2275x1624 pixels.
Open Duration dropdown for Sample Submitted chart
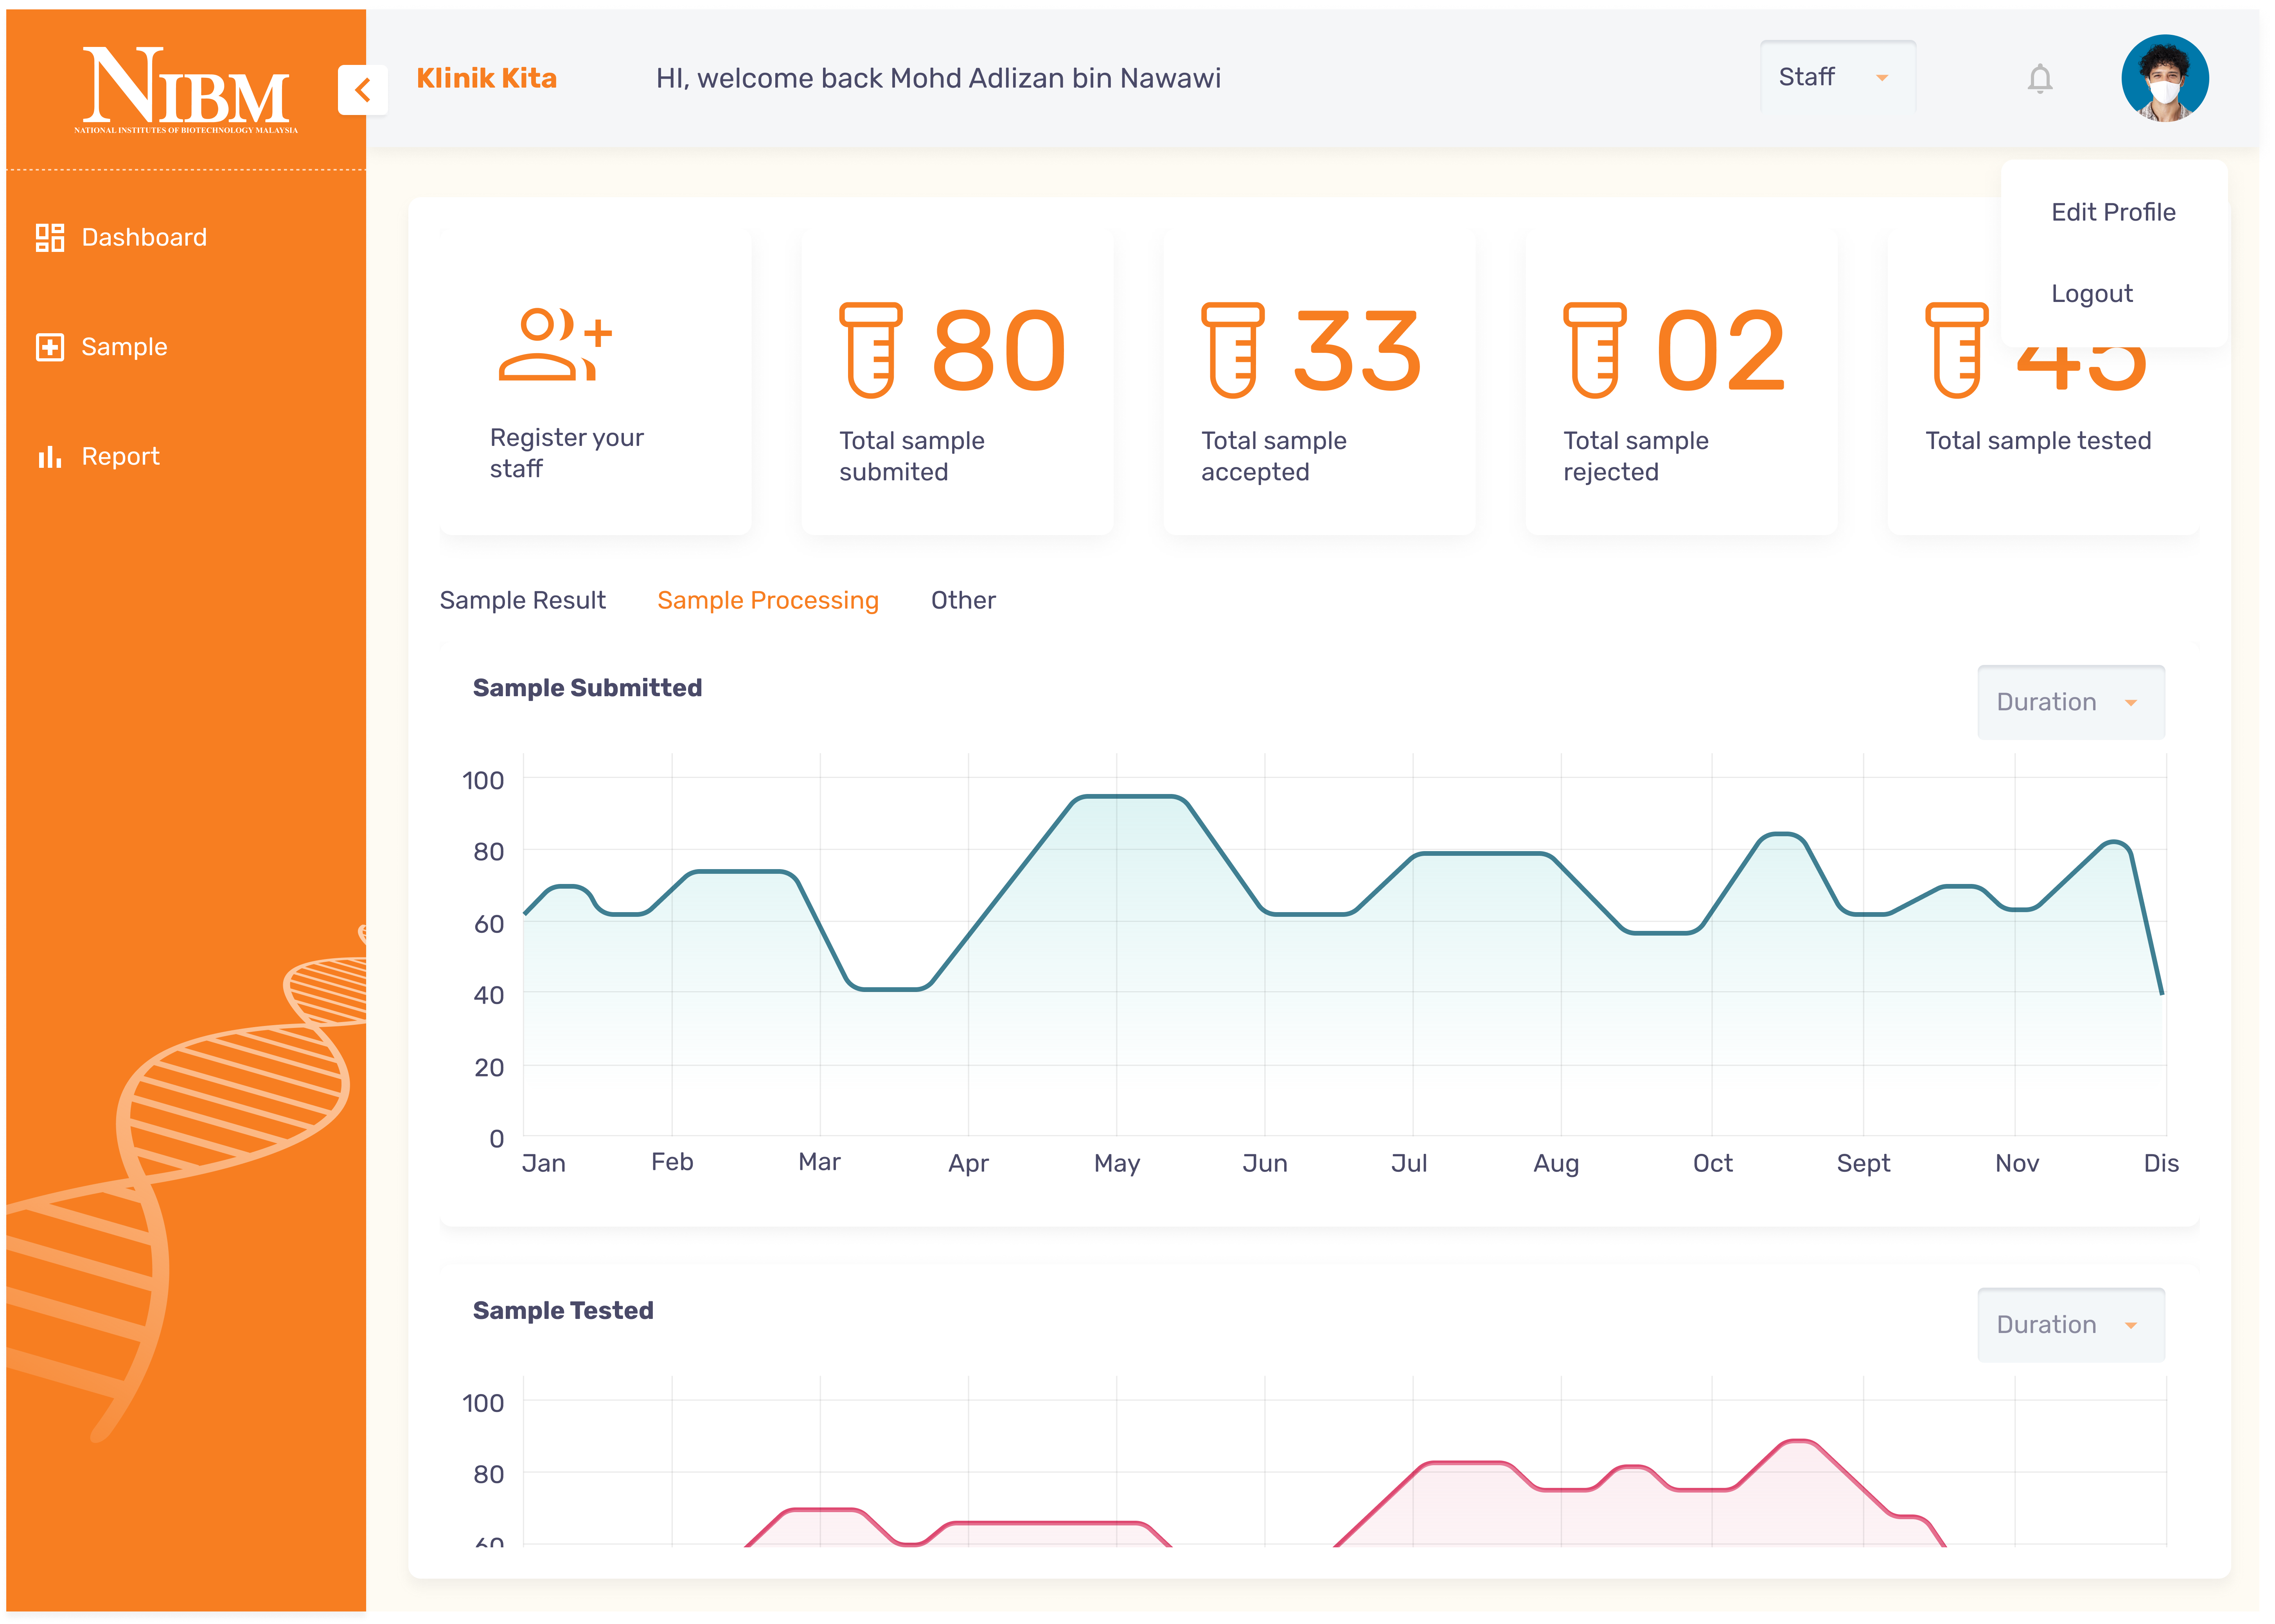coord(2070,702)
